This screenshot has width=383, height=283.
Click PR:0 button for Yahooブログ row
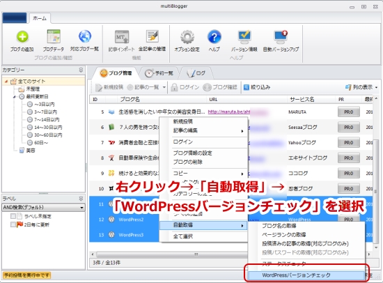point(349,143)
